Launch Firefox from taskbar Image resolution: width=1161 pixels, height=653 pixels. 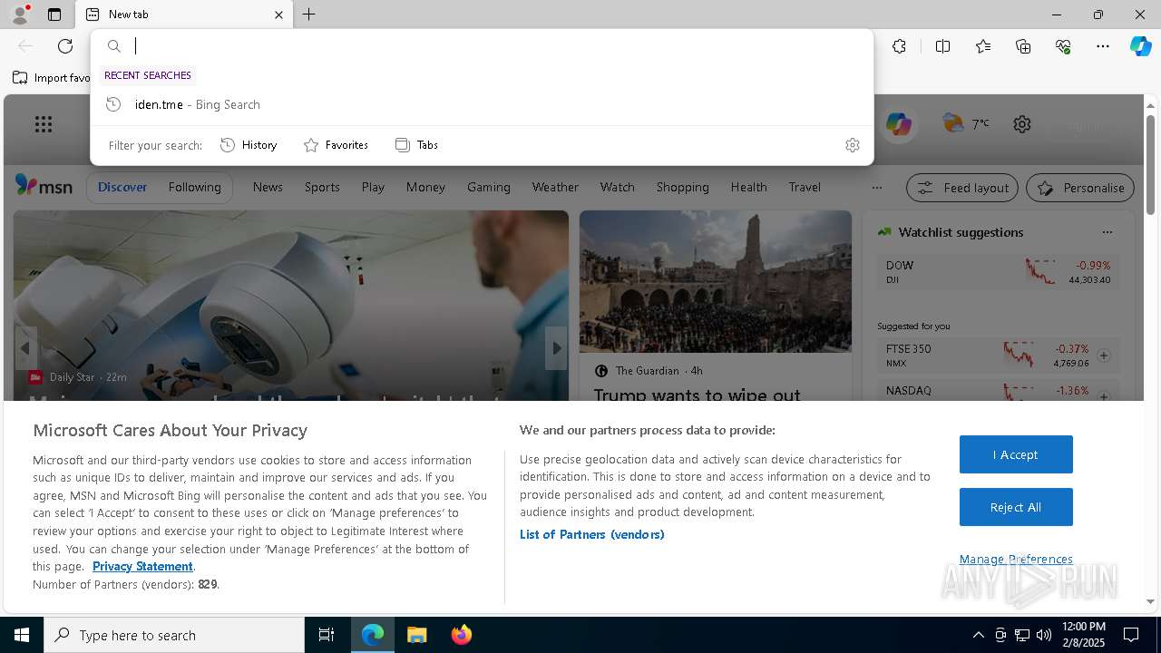[x=461, y=635]
